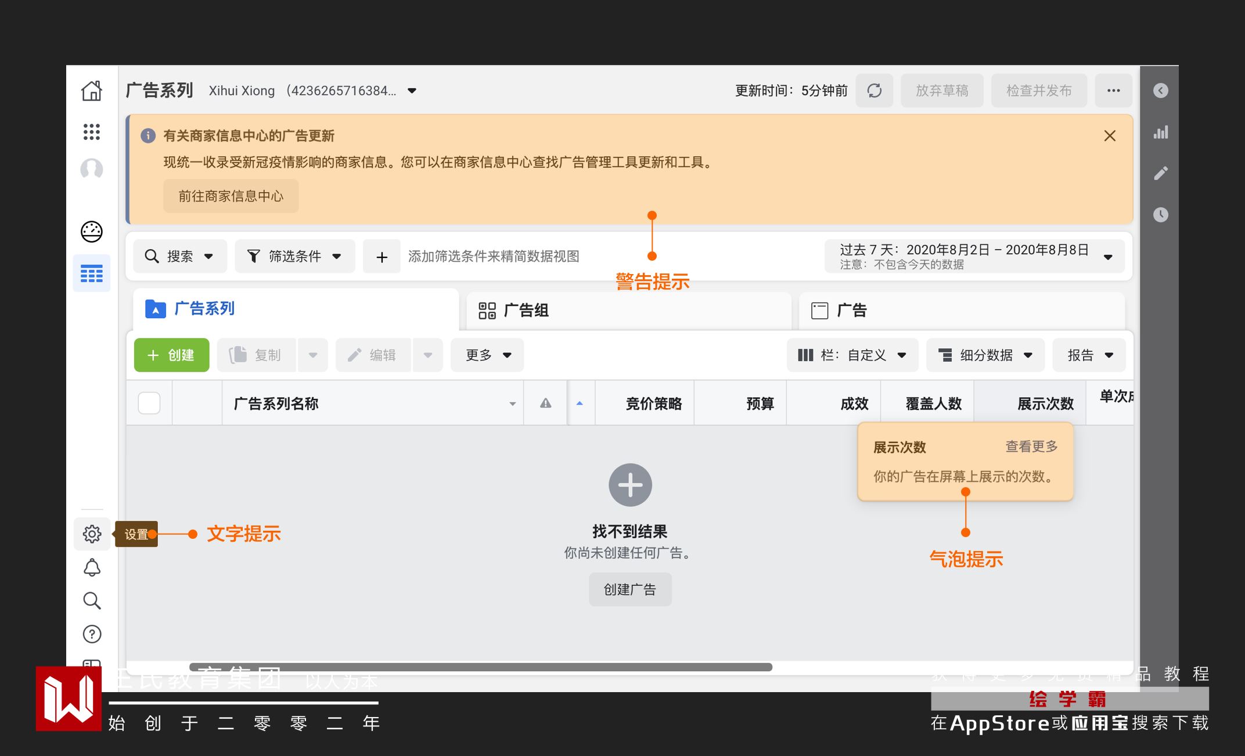This screenshot has height=756, width=1245.
Task: Click the help question mark icon
Action: [92, 634]
